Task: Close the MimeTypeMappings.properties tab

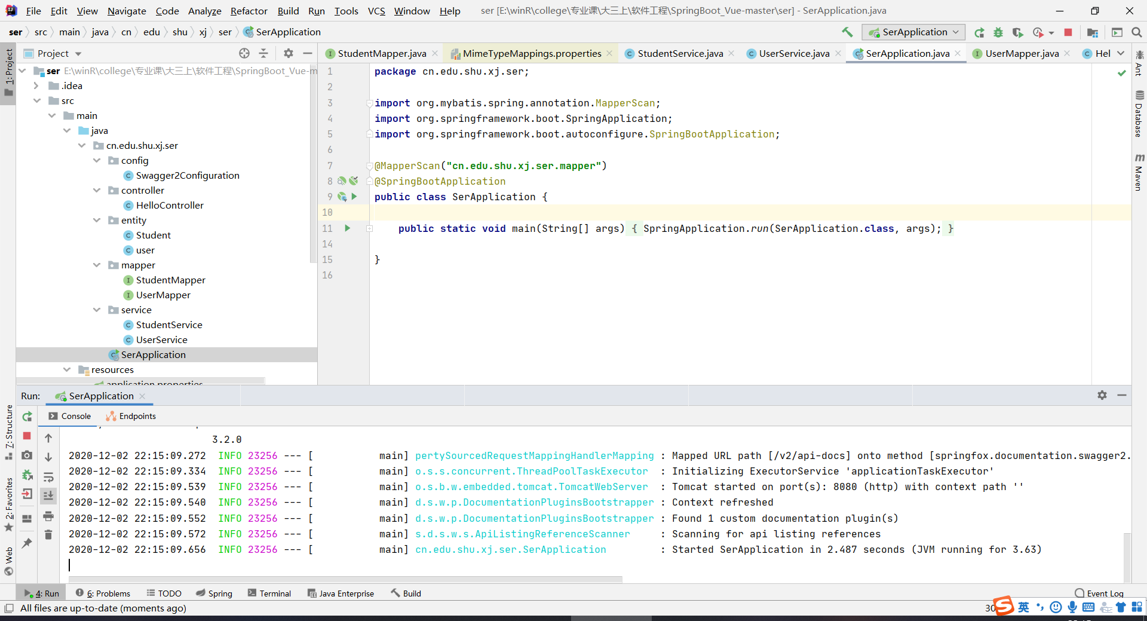Action: (609, 53)
